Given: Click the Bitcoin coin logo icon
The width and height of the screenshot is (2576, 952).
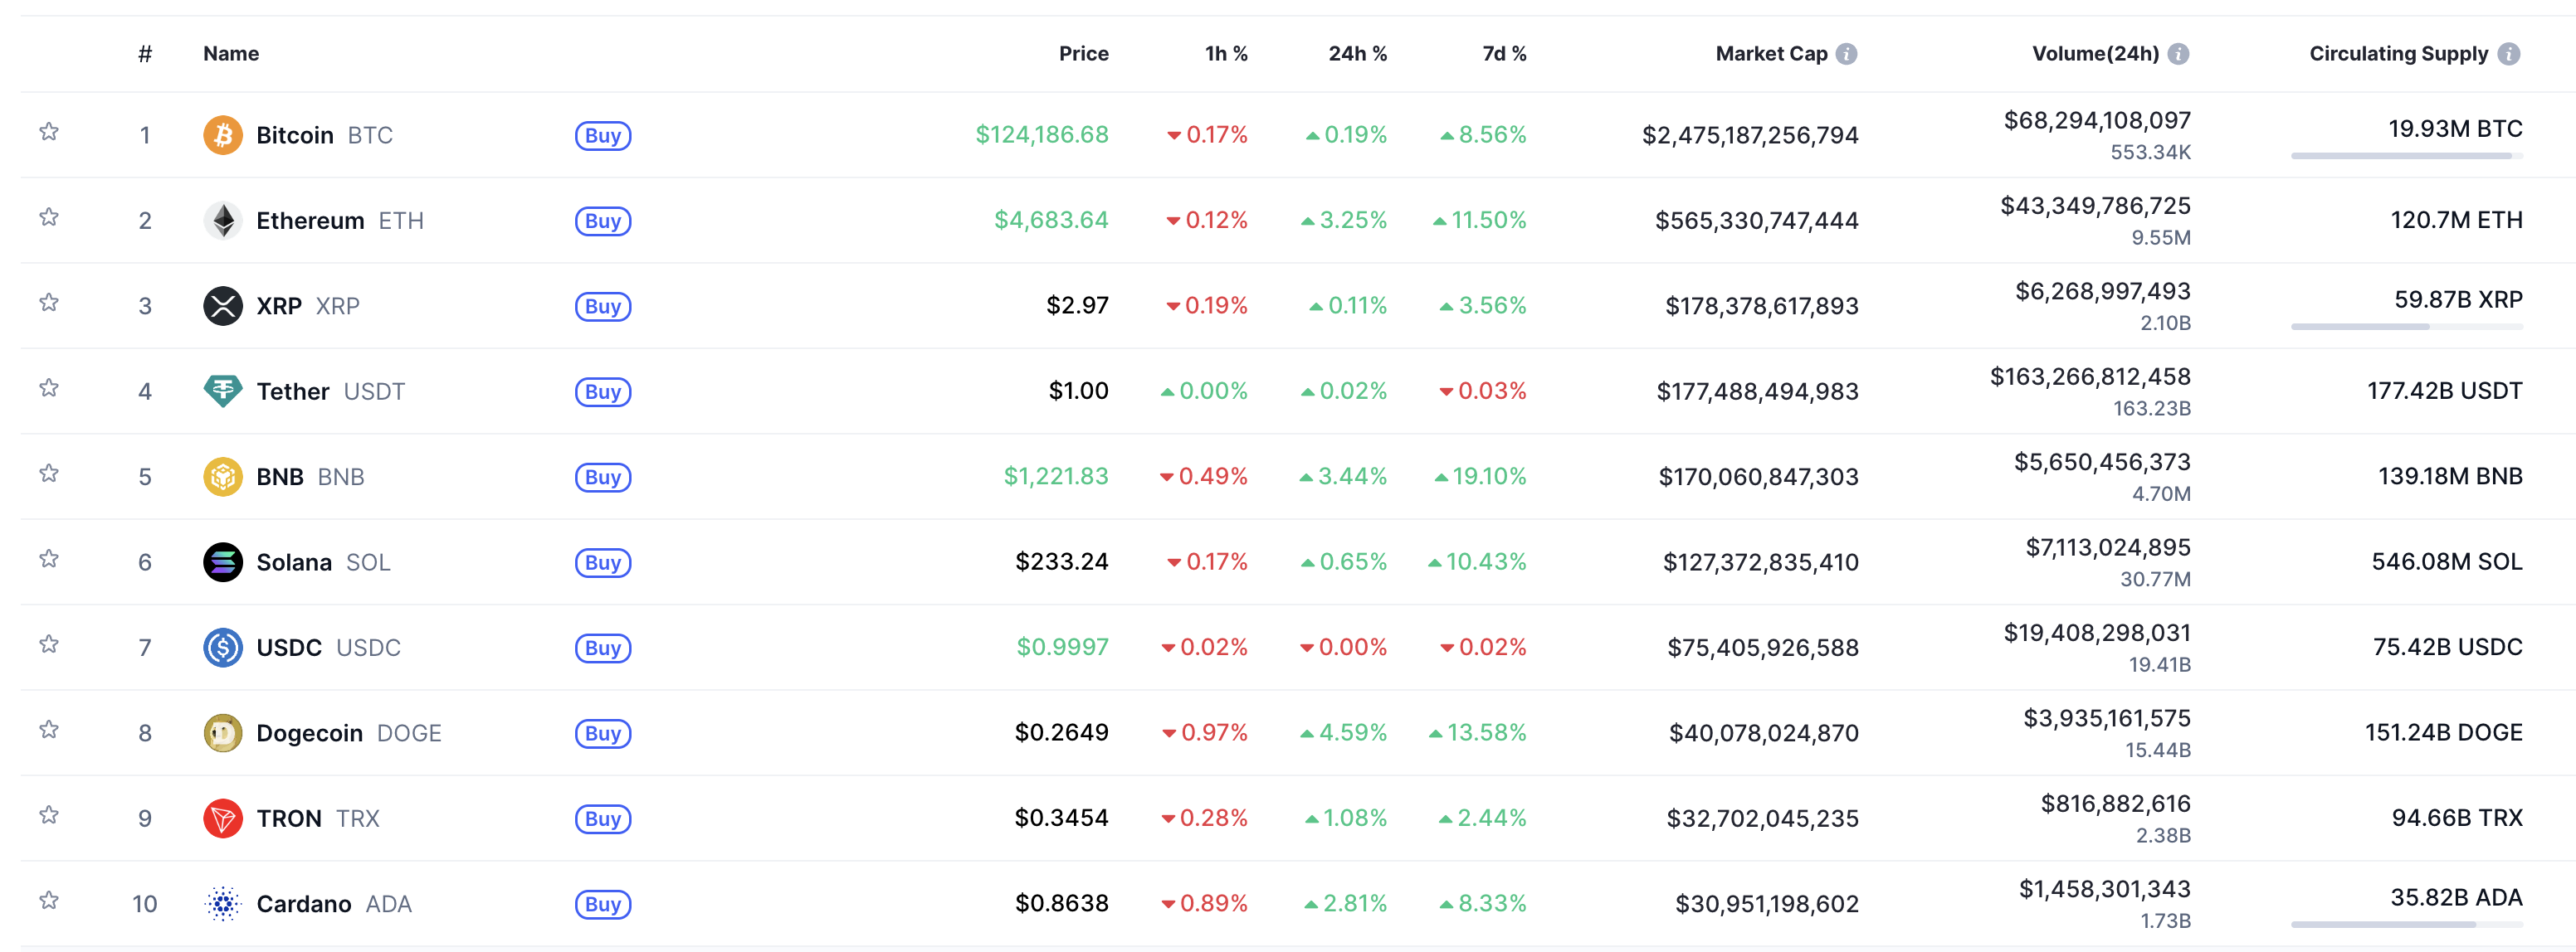Looking at the screenshot, I should [223, 135].
